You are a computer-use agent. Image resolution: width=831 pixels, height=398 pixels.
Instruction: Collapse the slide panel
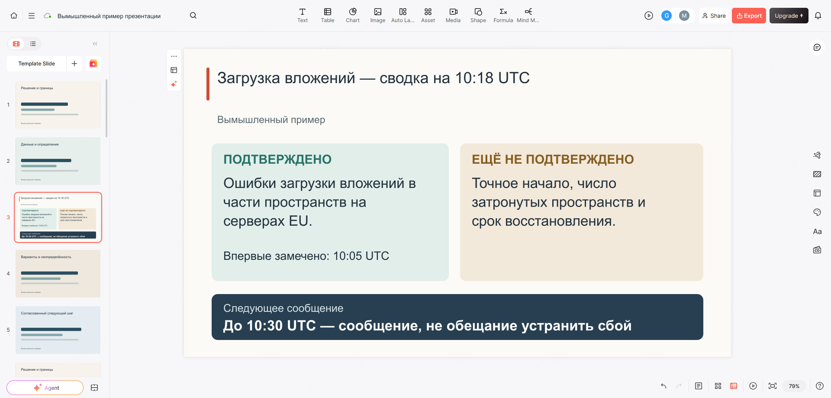click(95, 44)
